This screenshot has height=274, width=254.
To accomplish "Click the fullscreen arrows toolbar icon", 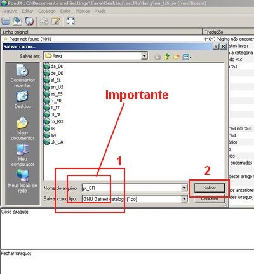I will pos(70,21).
